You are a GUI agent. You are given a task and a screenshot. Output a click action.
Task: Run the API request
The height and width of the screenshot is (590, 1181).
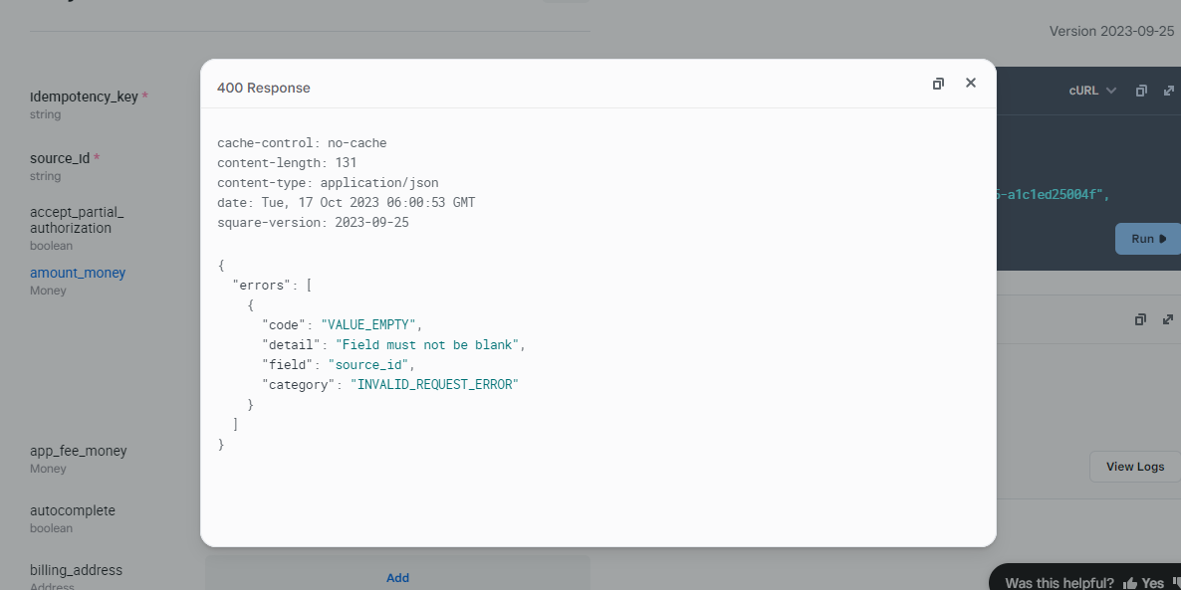1147,239
